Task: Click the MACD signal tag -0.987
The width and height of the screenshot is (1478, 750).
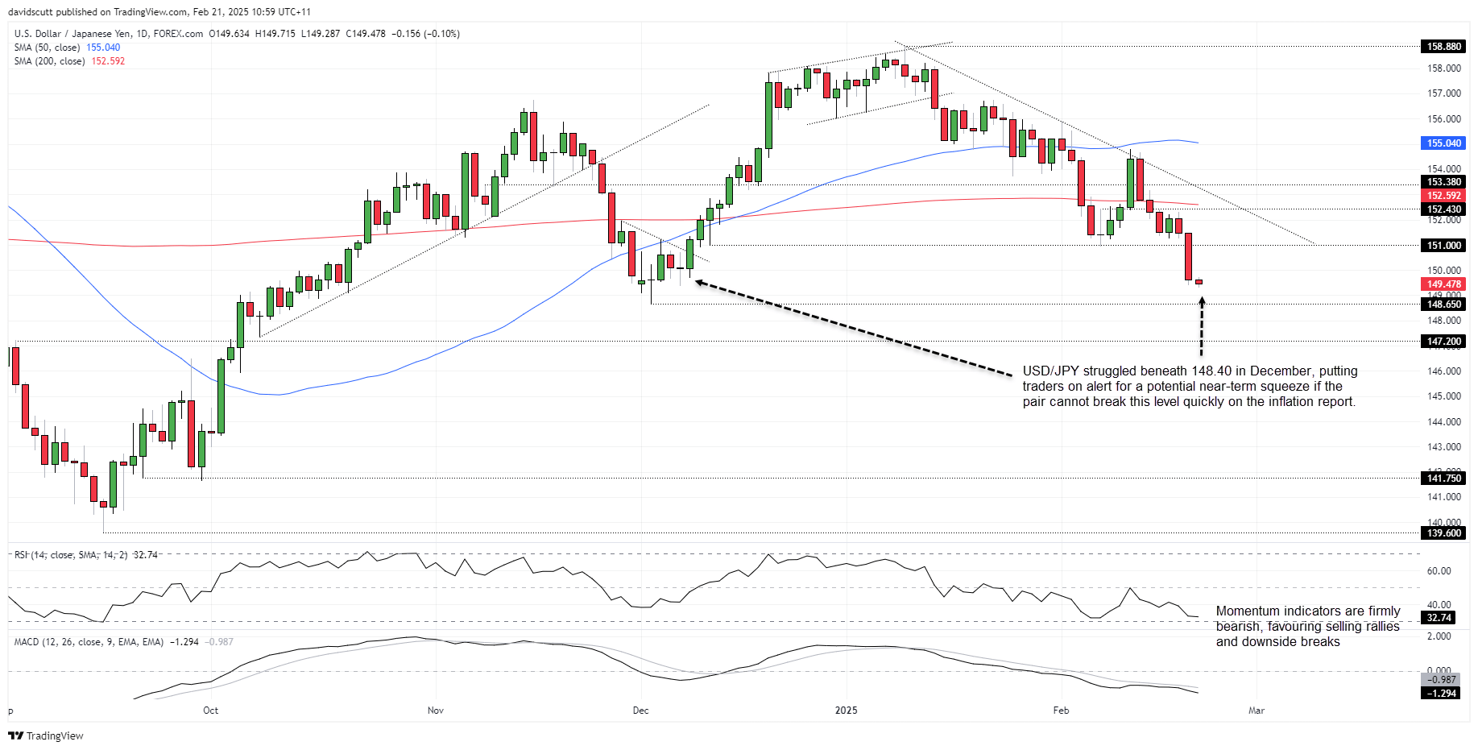Action: click(1441, 680)
